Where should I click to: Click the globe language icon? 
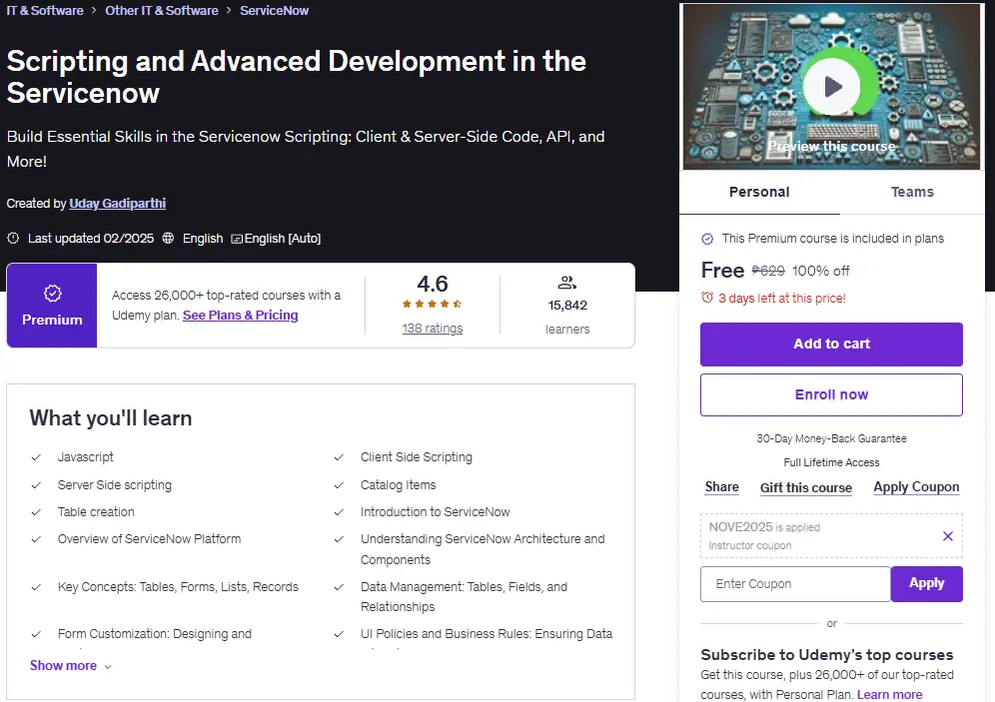click(x=168, y=239)
